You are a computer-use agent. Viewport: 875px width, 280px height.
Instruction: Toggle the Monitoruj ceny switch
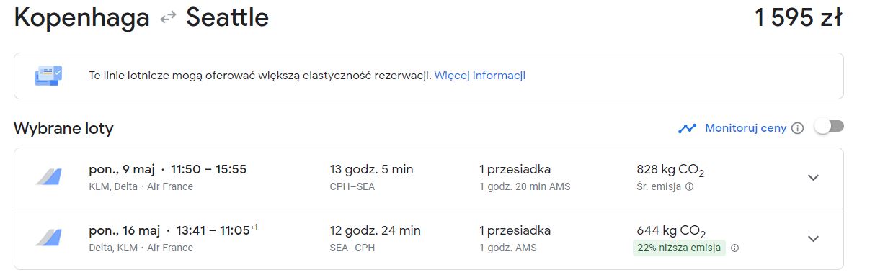click(829, 127)
